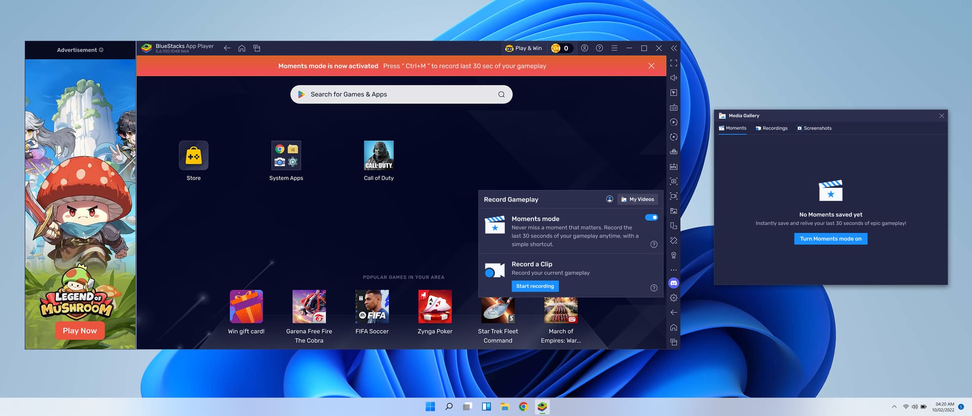Open the coin balance counter
The height and width of the screenshot is (416, 972).
click(x=561, y=48)
